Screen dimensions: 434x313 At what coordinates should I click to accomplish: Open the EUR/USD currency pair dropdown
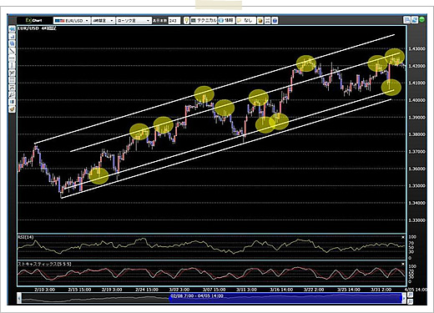pyautogui.click(x=72, y=21)
